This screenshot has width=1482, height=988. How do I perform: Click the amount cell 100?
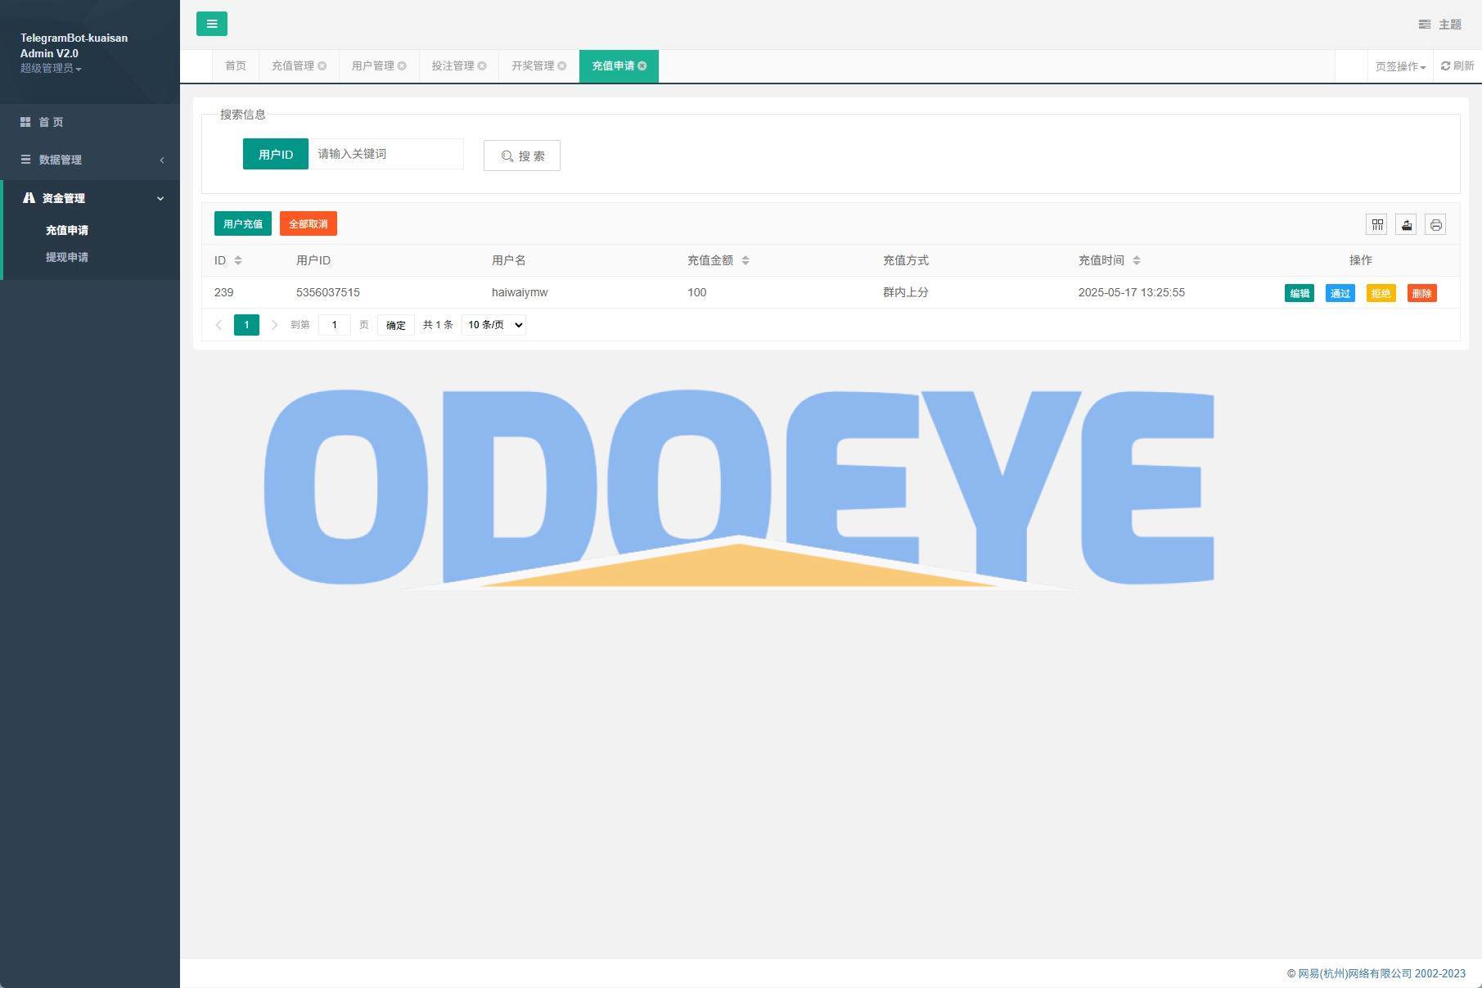tap(697, 292)
